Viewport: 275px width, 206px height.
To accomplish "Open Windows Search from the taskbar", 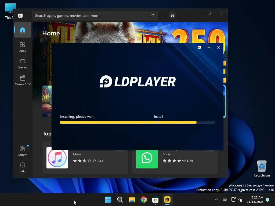I will 120,200.
